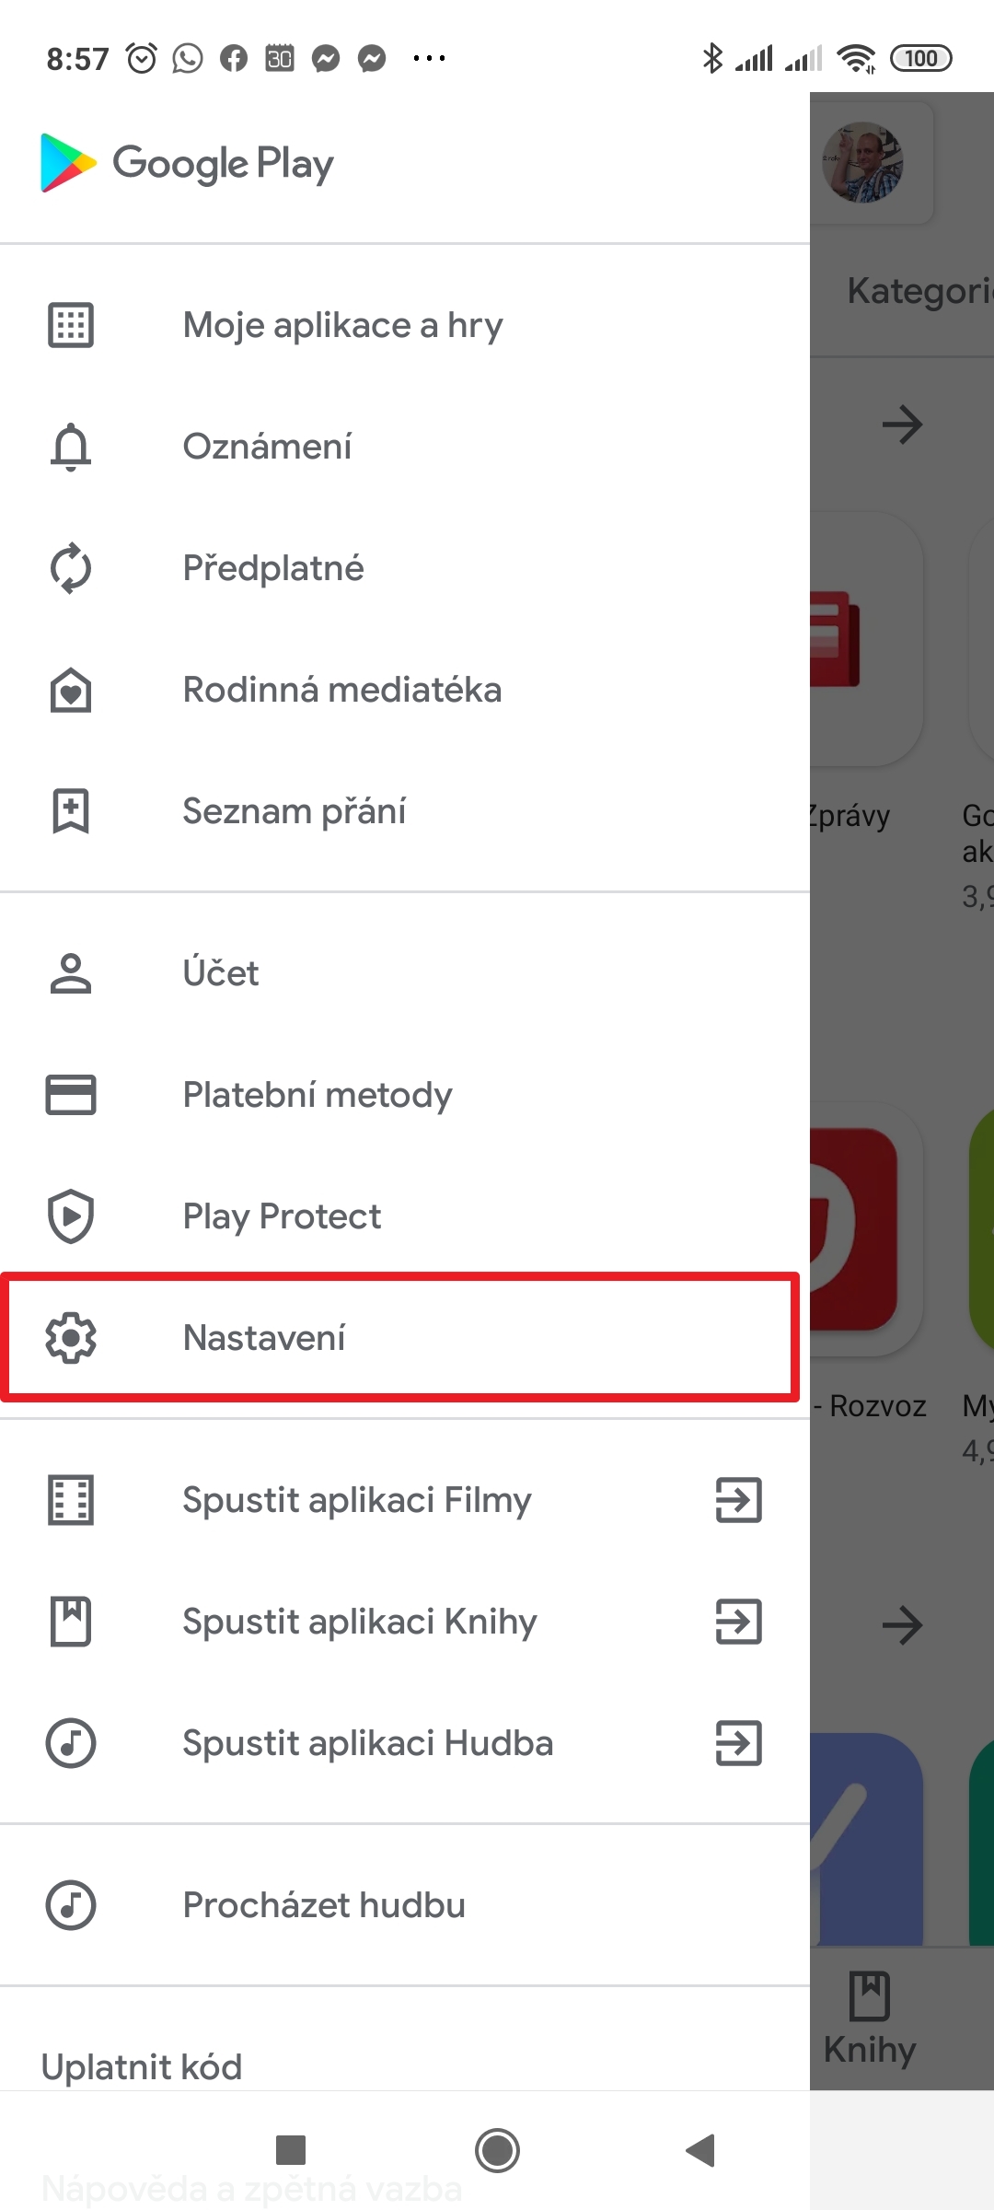The height and width of the screenshot is (2210, 994).
Task: Tap the Platební metody card icon
Action: click(x=71, y=1095)
